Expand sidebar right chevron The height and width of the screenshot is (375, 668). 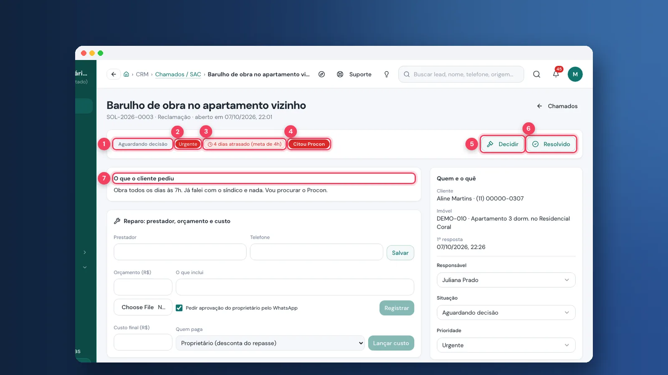coord(85,252)
